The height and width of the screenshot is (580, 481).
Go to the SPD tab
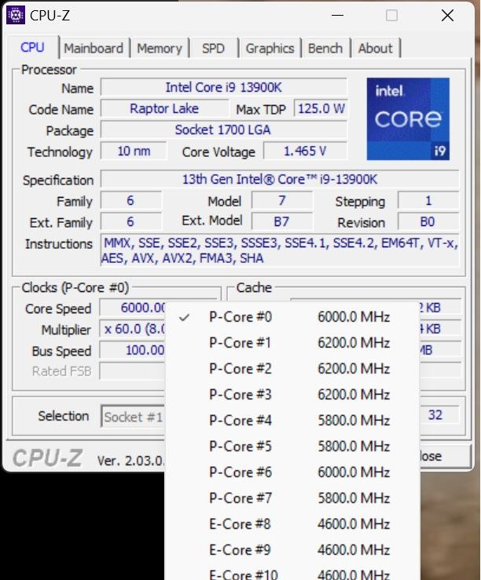tap(213, 48)
